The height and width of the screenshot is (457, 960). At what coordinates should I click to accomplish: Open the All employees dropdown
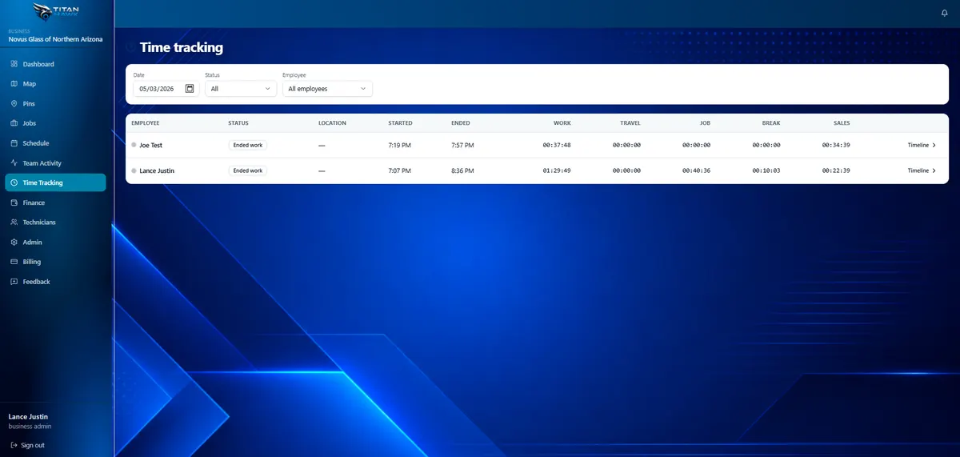point(327,89)
